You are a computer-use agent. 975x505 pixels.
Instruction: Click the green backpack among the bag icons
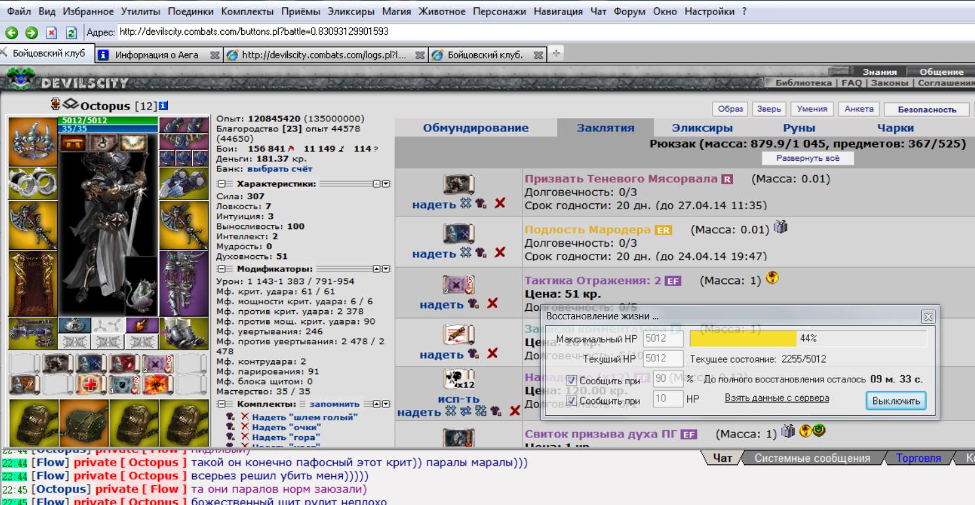[83, 423]
